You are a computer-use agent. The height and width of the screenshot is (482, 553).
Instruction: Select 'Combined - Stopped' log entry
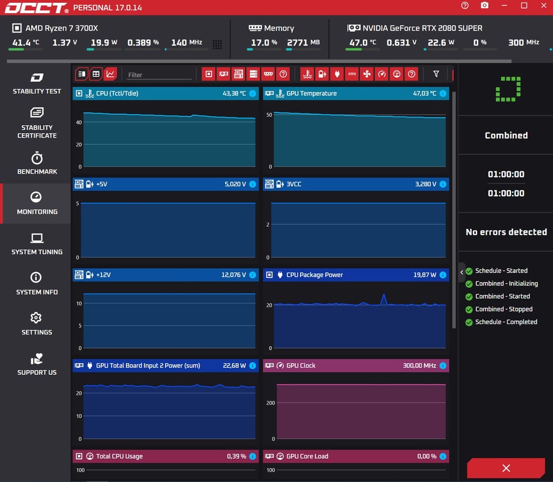pos(499,309)
